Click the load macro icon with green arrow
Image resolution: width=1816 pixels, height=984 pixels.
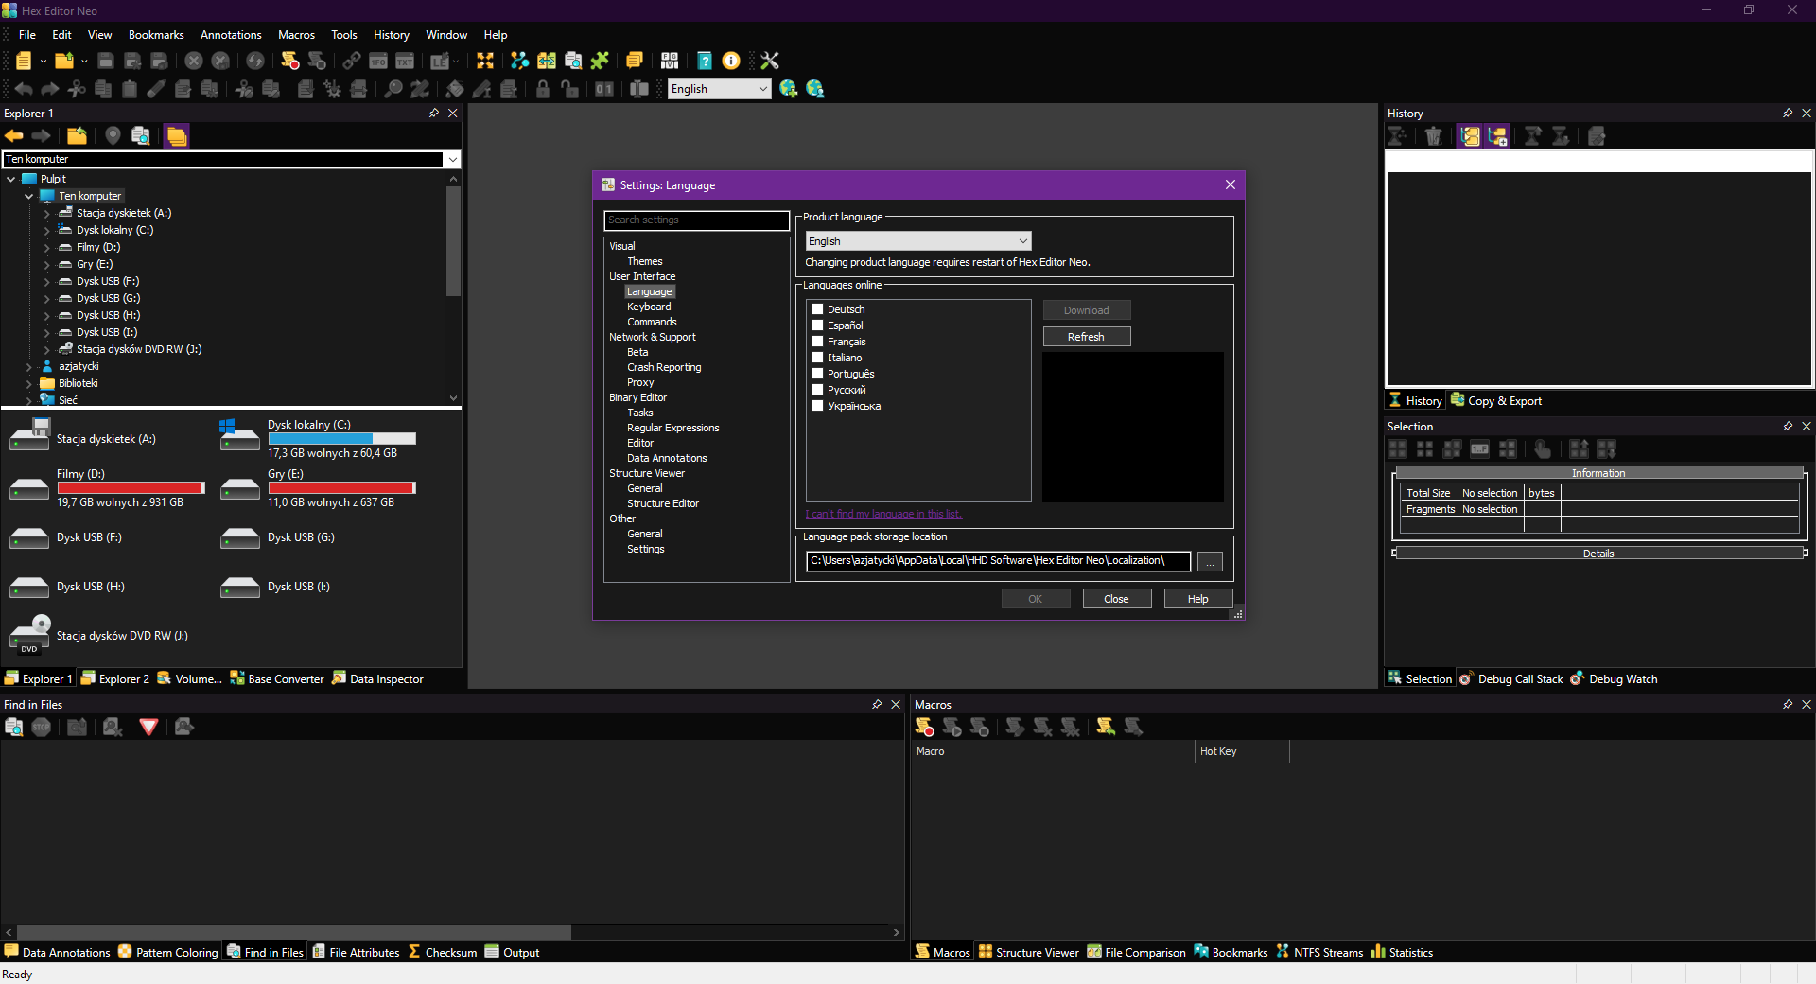1105,727
